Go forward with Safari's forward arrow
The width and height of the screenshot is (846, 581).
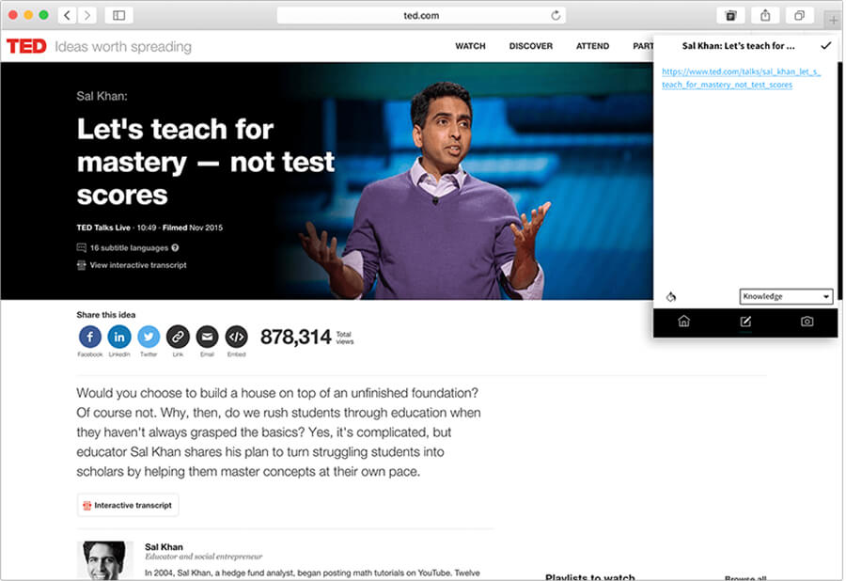click(87, 15)
